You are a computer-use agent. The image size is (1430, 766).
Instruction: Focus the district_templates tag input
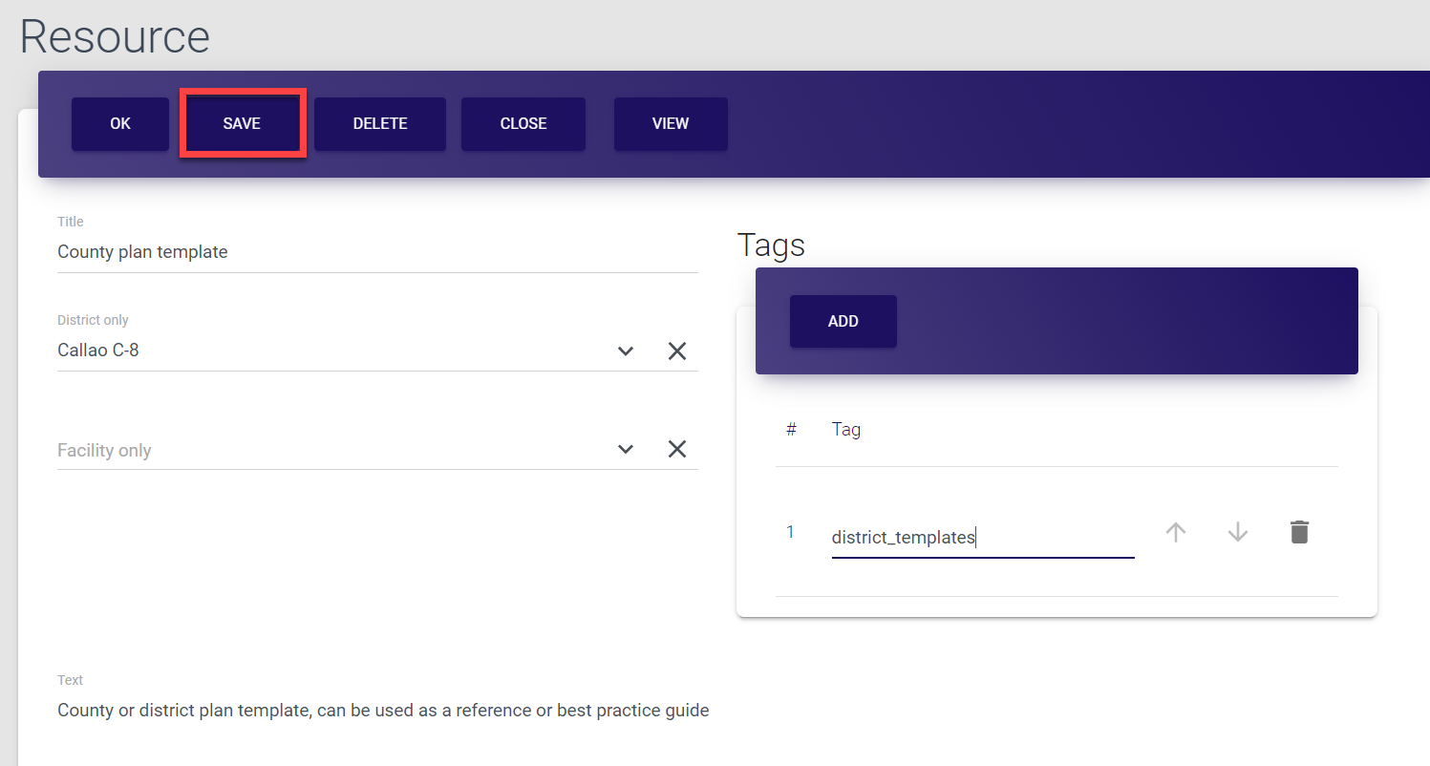coord(982,538)
